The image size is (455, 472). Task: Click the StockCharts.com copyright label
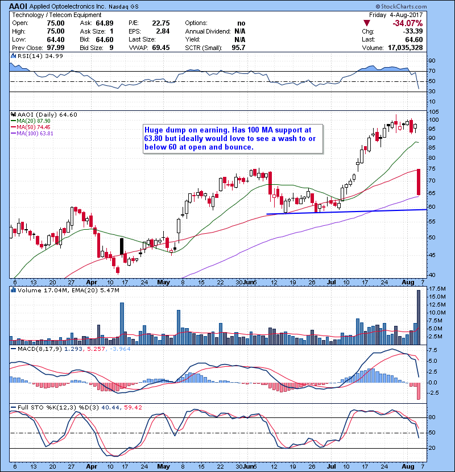(x=401, y=6)
